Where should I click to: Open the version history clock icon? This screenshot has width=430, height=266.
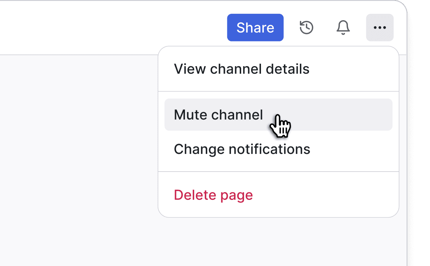pyautogui.click(x=306, y=28)
